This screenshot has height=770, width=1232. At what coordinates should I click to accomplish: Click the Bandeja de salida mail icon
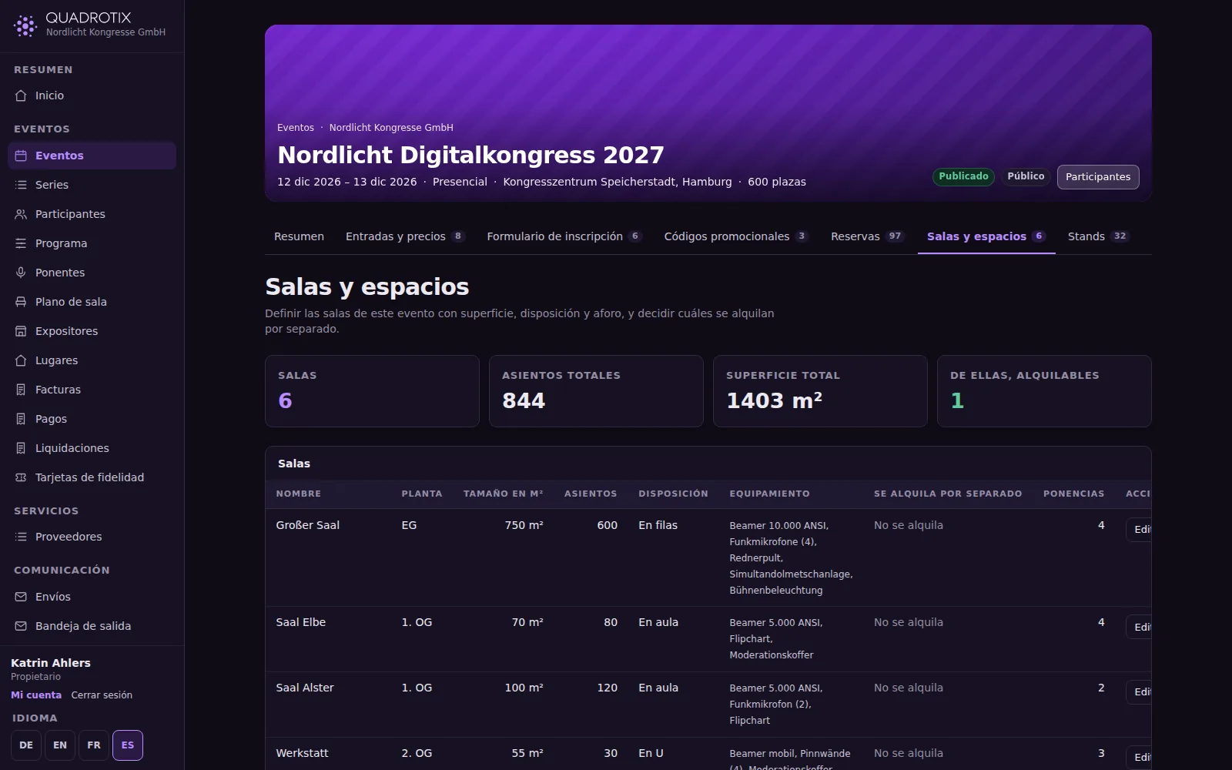pyautogui.click(x=21, y=626)
